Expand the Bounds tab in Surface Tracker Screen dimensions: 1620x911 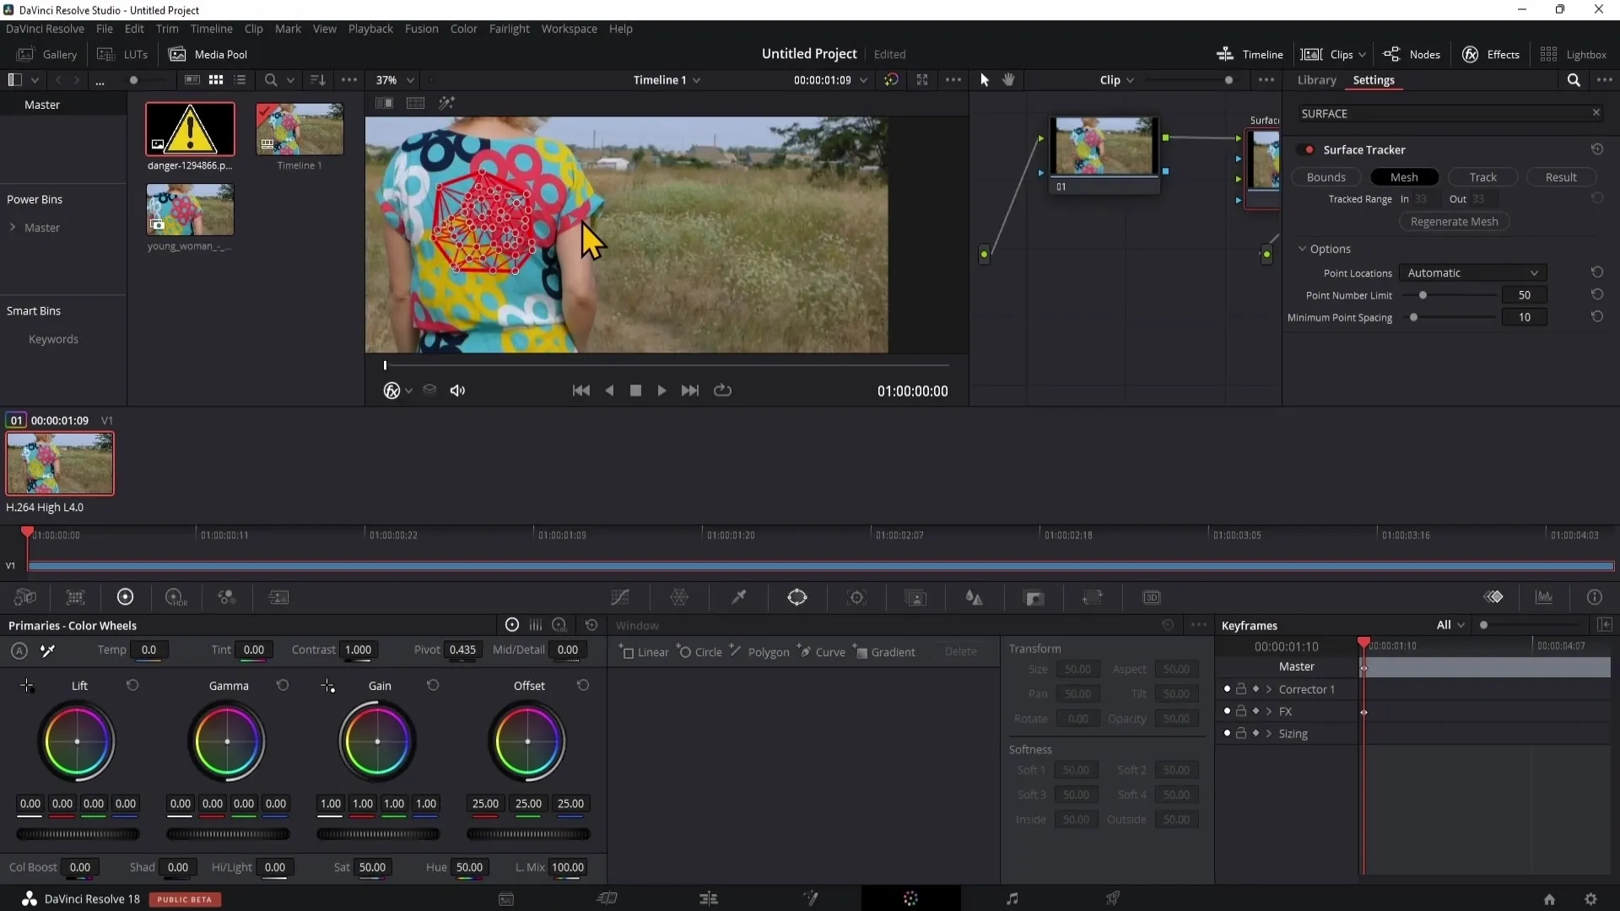(1326, 177)
